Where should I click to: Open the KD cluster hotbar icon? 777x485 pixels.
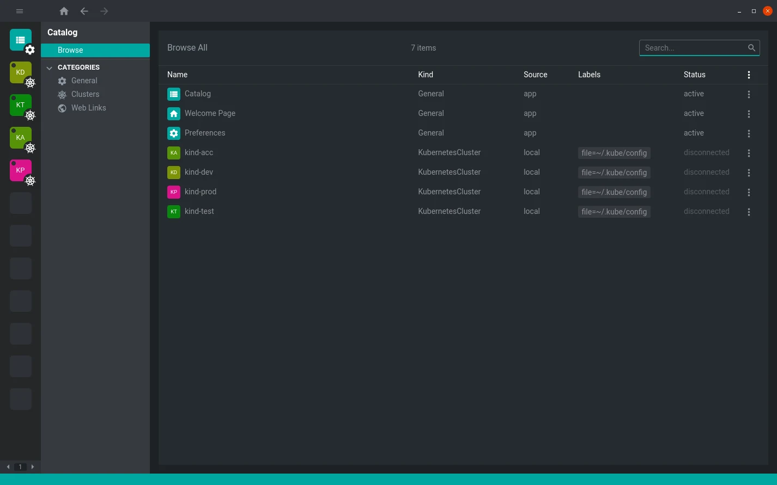pyautogui.click(x=21, y=72)
